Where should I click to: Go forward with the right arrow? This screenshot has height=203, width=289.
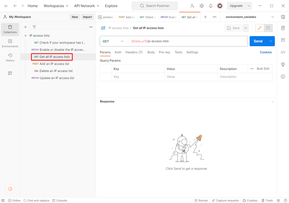(x=22, y=6)
